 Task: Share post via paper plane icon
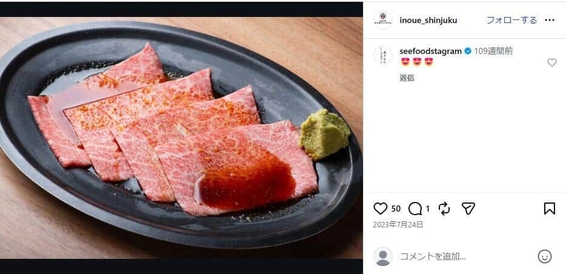click(468, 209)
